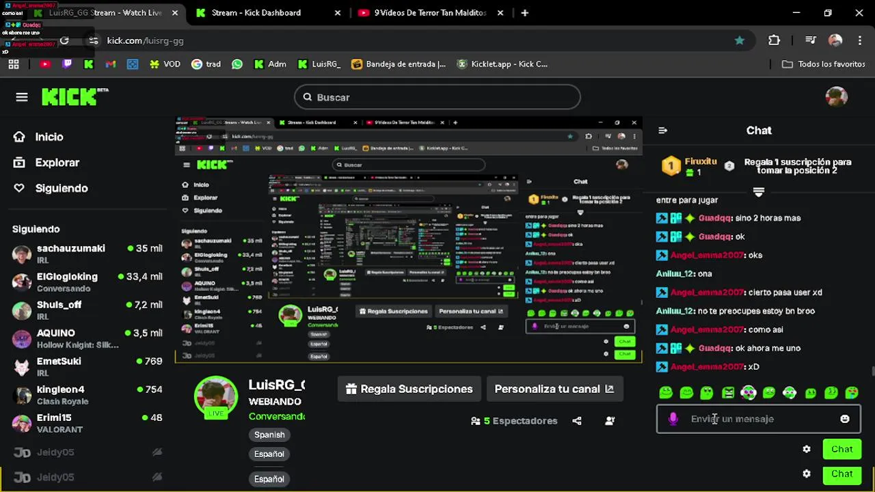875x492 pixels.
Task: Click chat message 'cierto pasa user xd'
Action: point(785,292)
